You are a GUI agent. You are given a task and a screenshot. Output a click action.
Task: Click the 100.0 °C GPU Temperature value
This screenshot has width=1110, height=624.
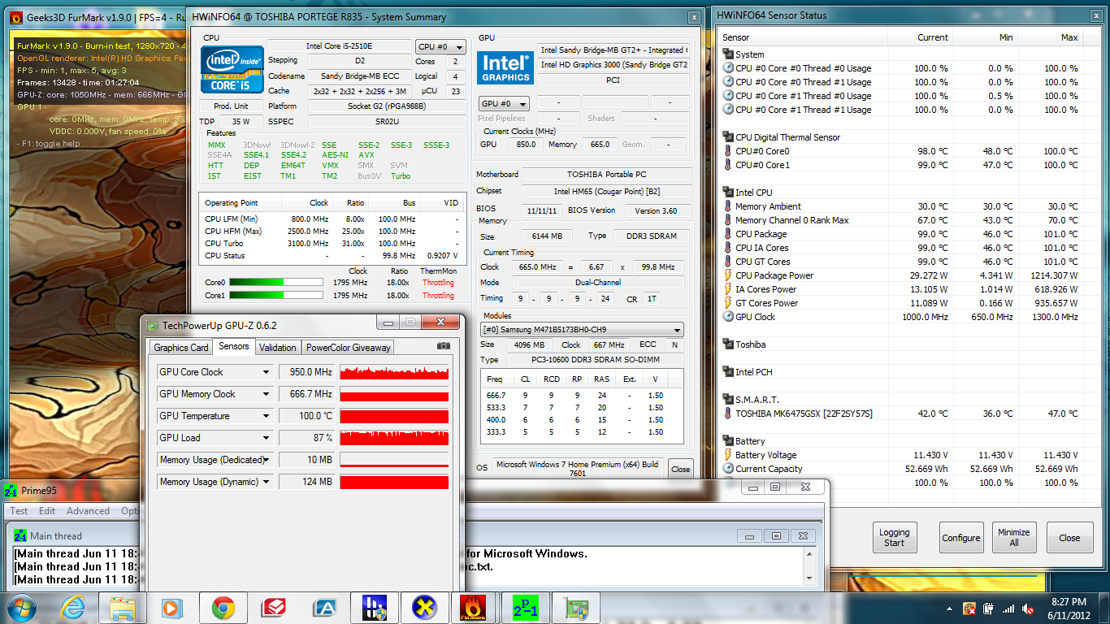(x=306, y=416)
